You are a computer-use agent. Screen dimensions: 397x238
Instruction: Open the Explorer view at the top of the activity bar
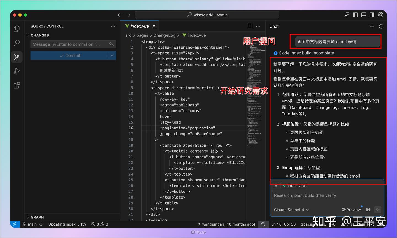(17, 28)
